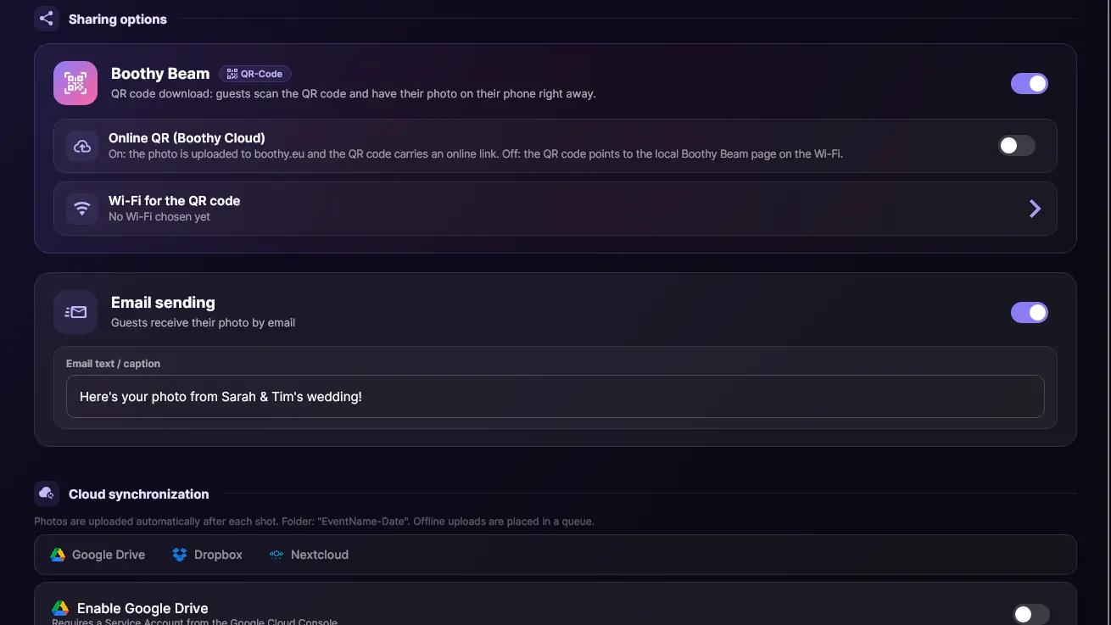Click the Cloud synchronization cloud icon
The image size is (1111, 625).
(46, 494)
